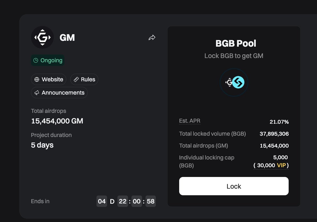317x222 pixels.
Task: Click the 37,895,306 locked volume value
Action: pos(274,134)
